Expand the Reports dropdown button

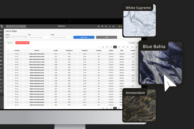pos(10,43)
